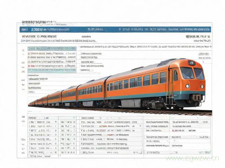The height and width of the screenshot is (168, 225).
Task: Click the title text above the blue header
Action: pos(39,22)
